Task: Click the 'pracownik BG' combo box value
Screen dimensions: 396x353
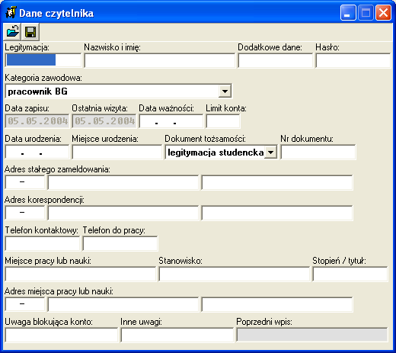Action: point(37,91)
